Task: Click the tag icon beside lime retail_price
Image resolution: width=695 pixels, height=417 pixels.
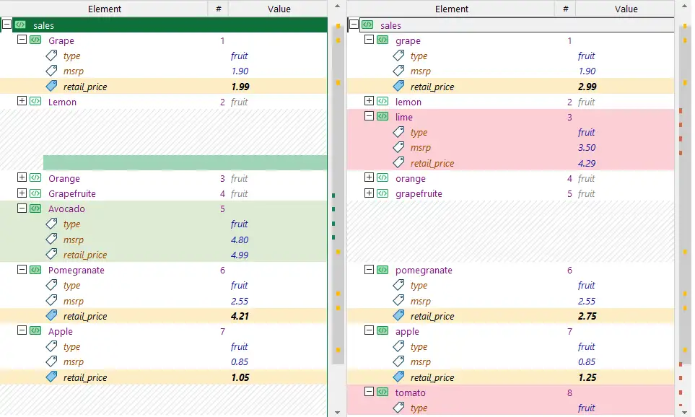Action: point(398,162)
